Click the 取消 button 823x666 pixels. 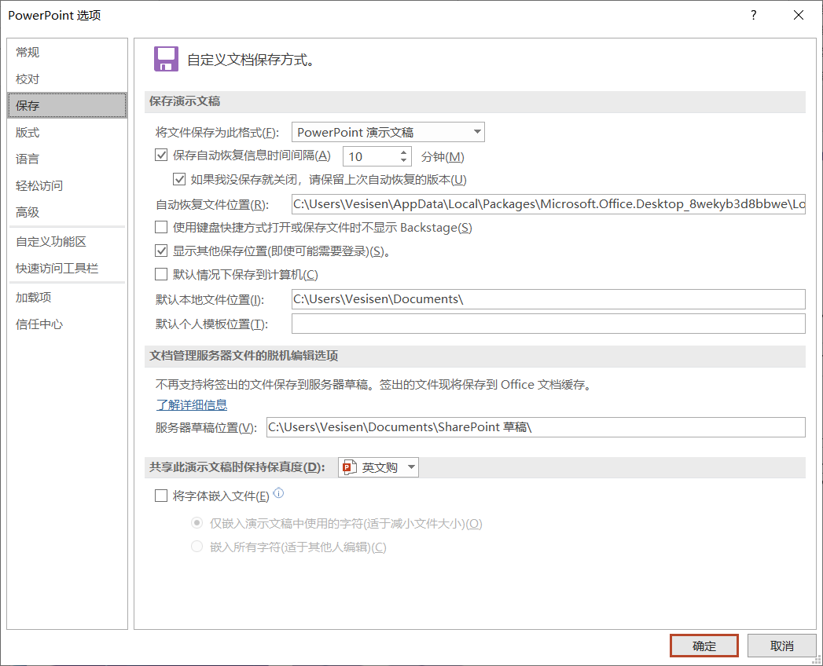[x=781, y=646]
